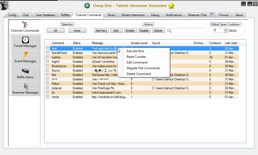Click the None selection button
Screen dimensions: 258x155
77,31
